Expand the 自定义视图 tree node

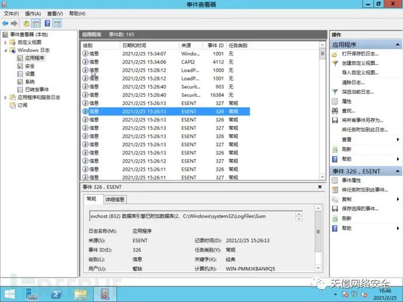pos(5,43)
